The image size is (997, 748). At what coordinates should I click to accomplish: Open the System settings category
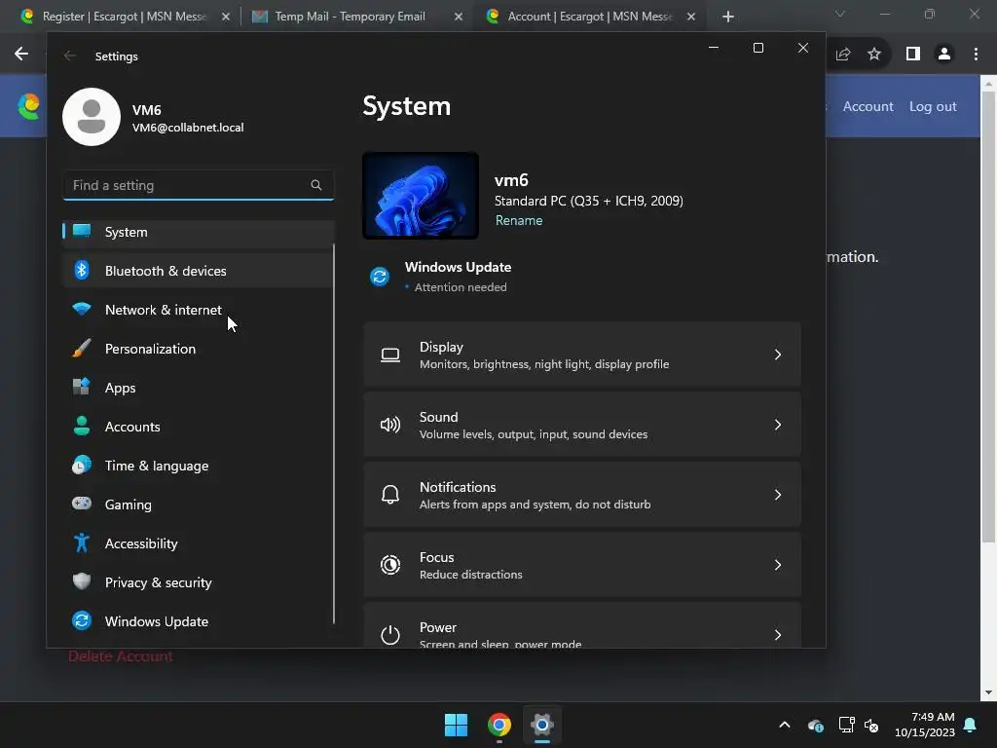coord(199,232)
